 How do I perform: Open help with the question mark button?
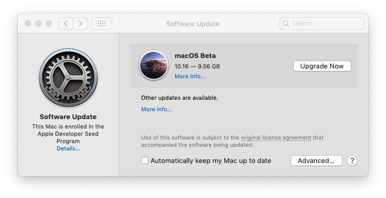352,161
